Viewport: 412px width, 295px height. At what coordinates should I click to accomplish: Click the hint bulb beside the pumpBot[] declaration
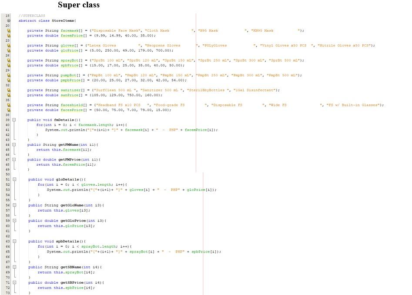[9, 75]
